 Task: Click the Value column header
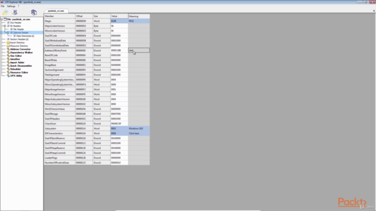pyautogui.click(x=119, y=16)
